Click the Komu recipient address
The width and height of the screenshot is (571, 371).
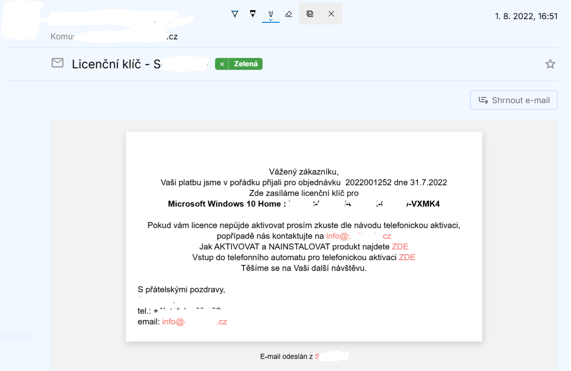click(x=126, y=37)
